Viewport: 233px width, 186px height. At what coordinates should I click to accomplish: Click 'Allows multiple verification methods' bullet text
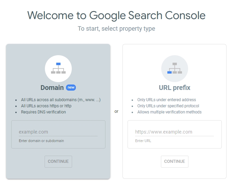point(169,112)
